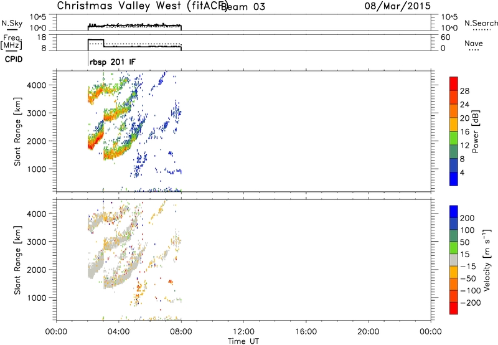Click the 'Power [dB]' color bar title

click(476, 131)
